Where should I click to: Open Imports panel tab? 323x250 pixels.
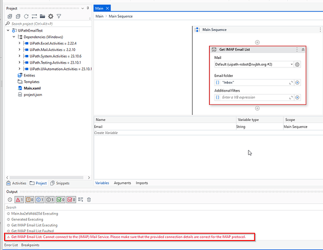click(141, 183)
